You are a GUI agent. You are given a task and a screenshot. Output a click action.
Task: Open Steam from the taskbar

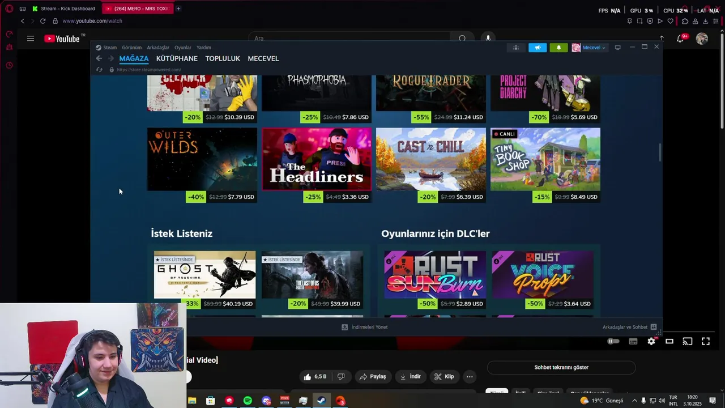coord(321,401)
